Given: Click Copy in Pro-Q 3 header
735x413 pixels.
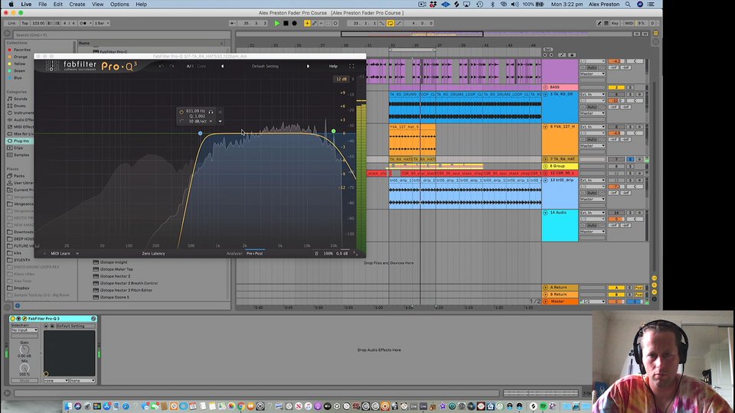Looking at the screenshot, I should click(201, 66).
